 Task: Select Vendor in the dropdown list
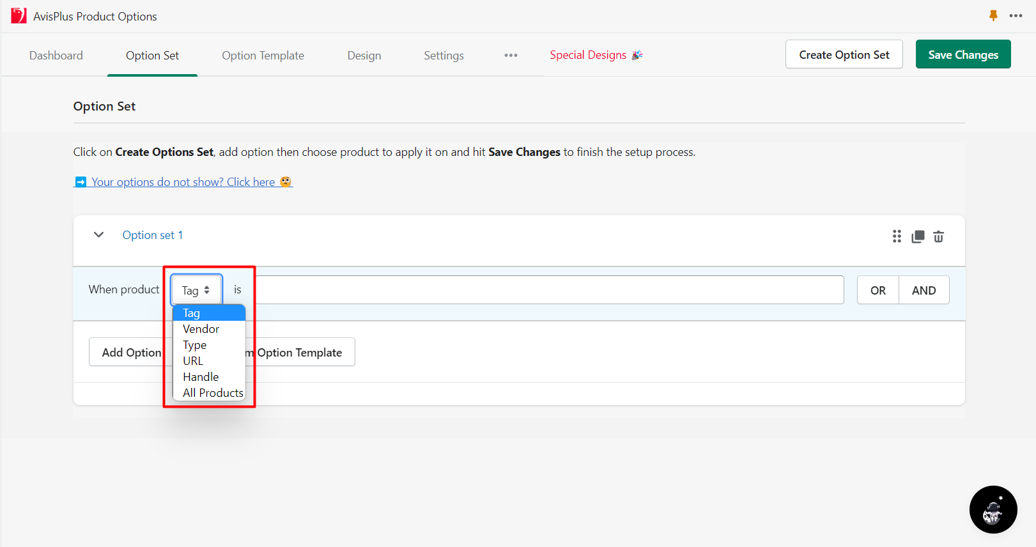click(209, 329)
